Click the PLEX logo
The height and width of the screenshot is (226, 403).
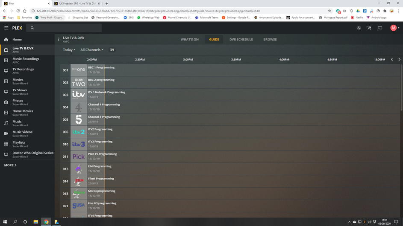17,28
